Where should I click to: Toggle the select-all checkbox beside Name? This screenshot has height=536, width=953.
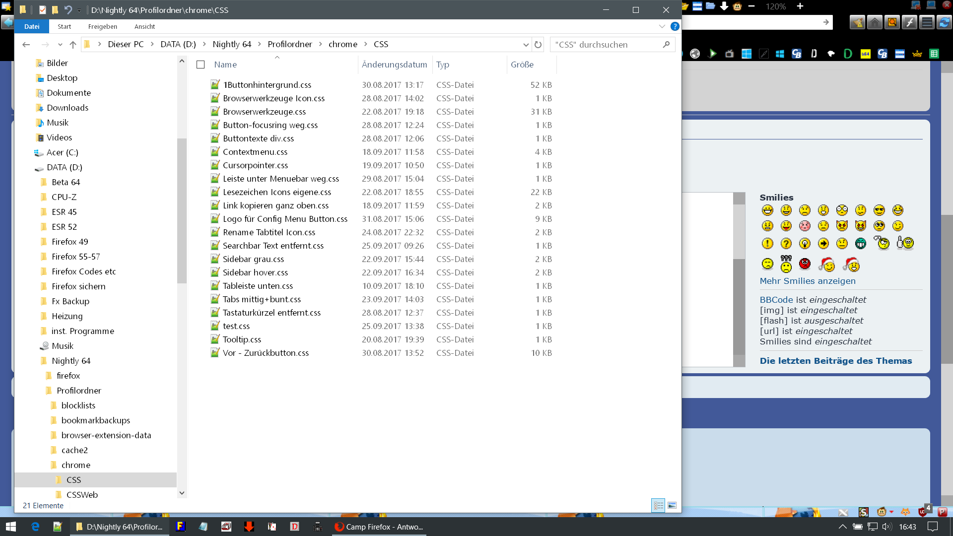click(201, 65)
